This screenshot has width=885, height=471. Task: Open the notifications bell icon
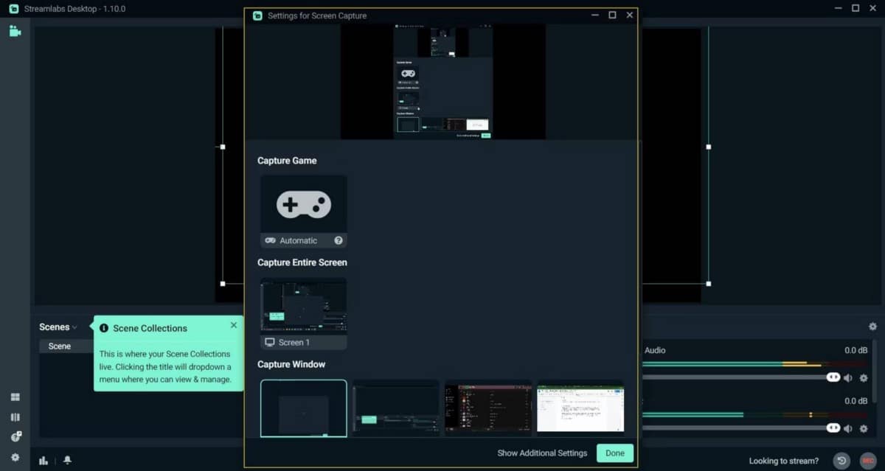[67, 461]
